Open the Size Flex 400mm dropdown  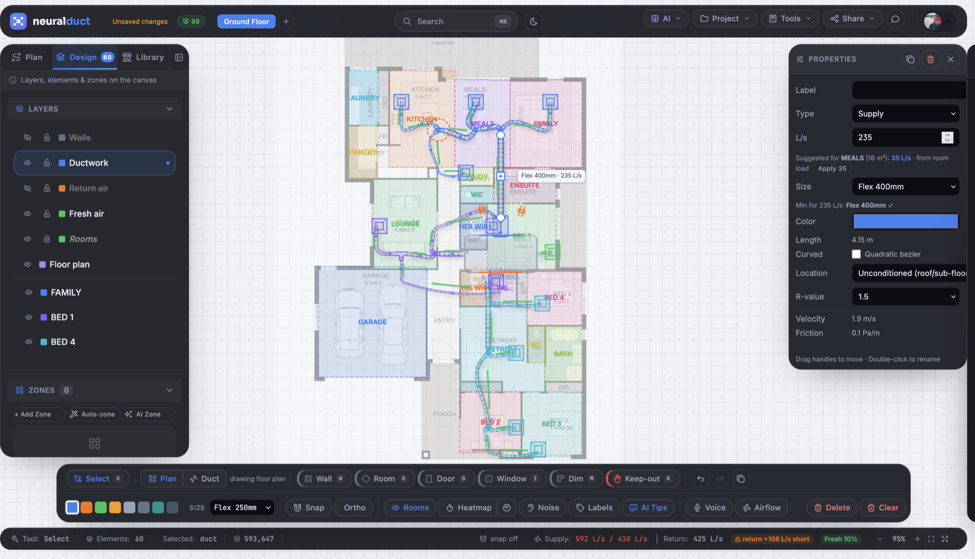906,187
